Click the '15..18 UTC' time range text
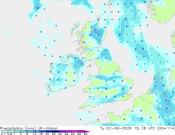Viewport: 175px width, 135px height. point(145,128)
